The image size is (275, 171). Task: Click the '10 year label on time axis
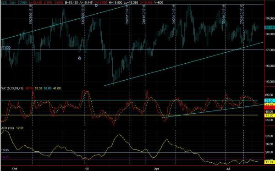point(87,169)
